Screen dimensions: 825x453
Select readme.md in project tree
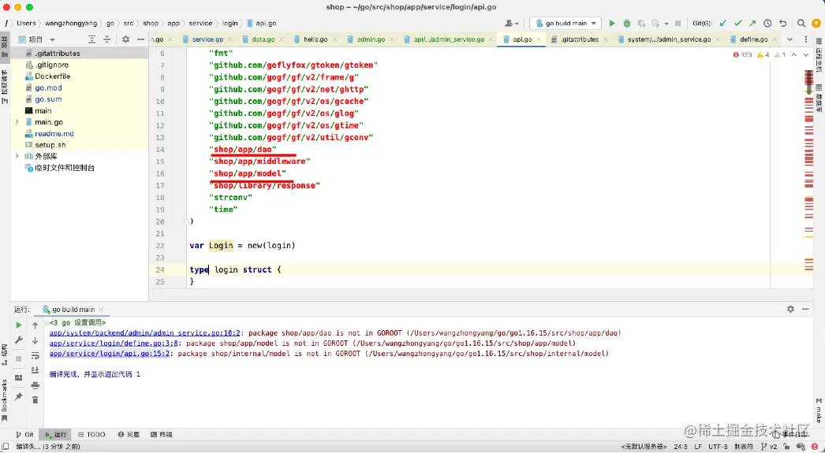click(54, 133)
